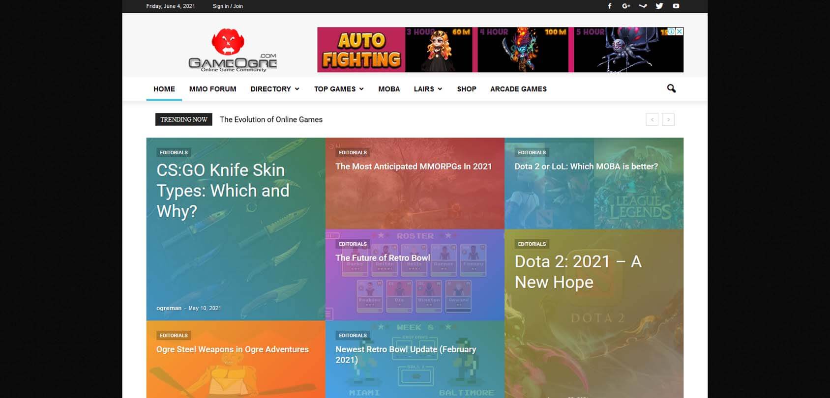Click Editorials tag on CS:GO article
The width and height of the screenshot is (830, 398).
point(174,153)
